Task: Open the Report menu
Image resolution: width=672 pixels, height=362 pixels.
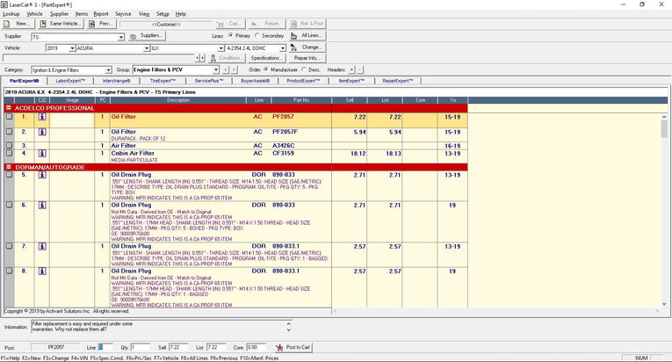Action: point(101,14)
